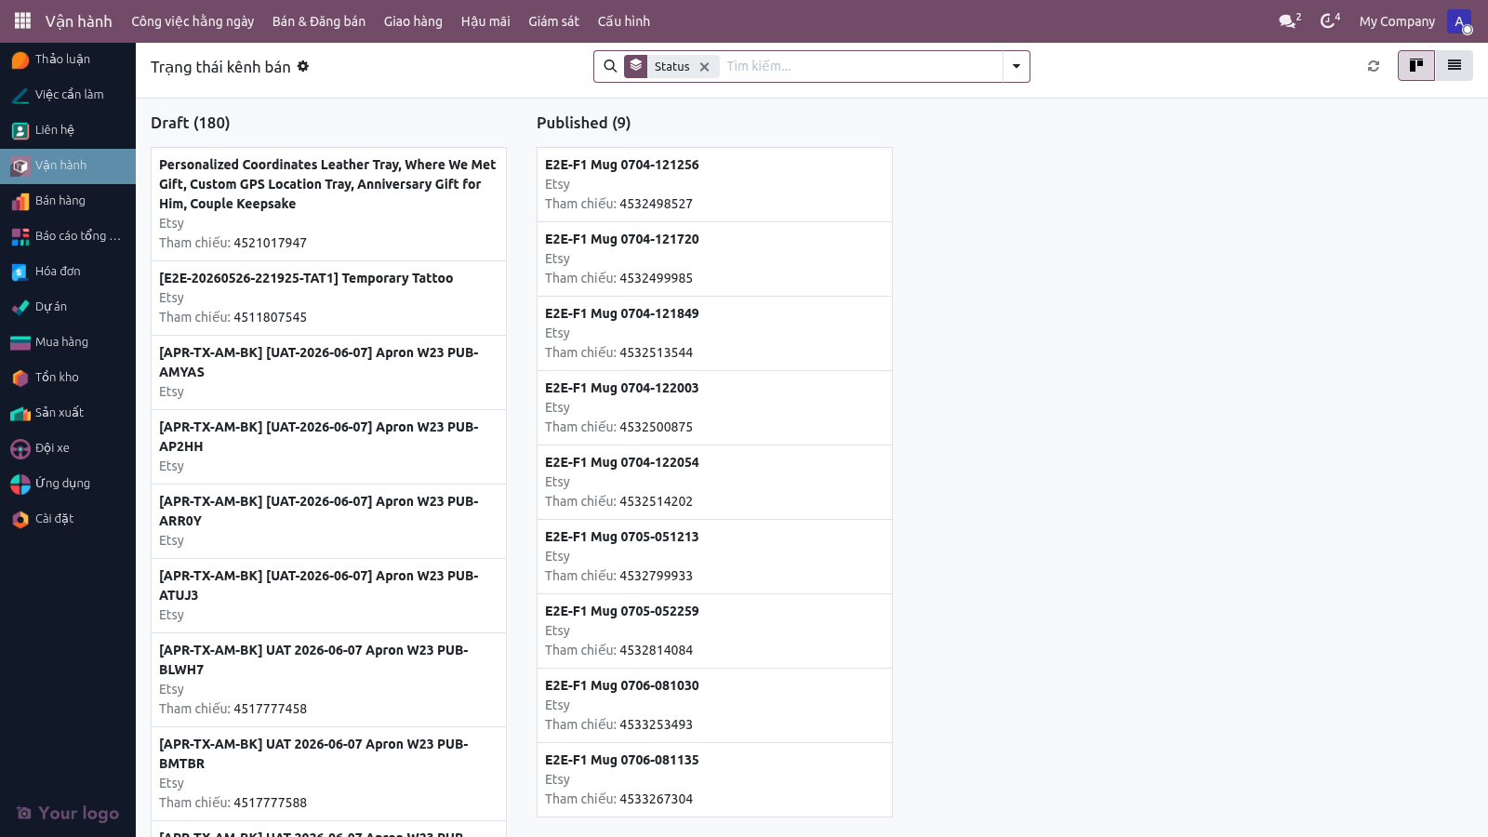Open Giám sát menu

coord(553,21)
